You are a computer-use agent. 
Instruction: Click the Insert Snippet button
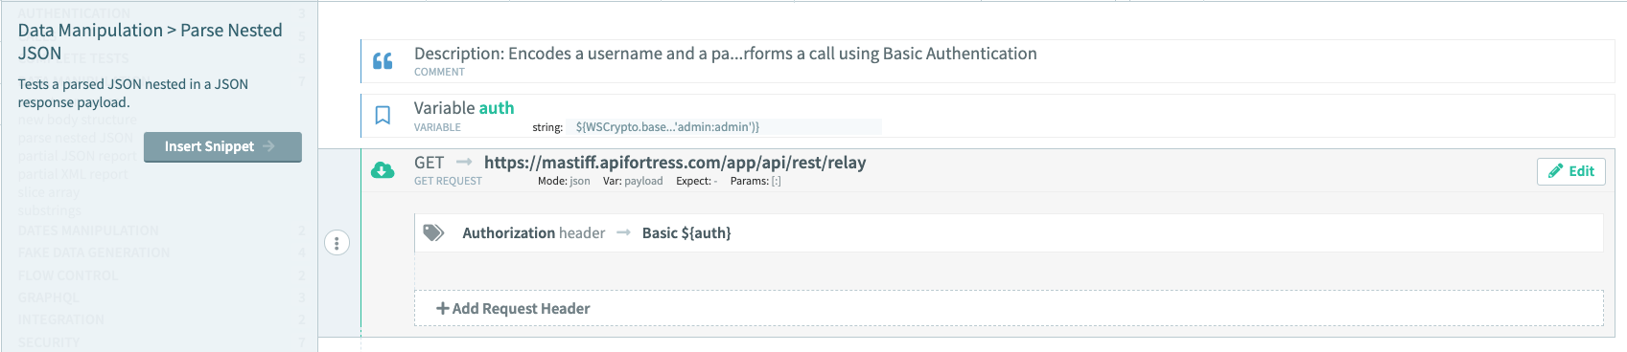coord(222,146)
